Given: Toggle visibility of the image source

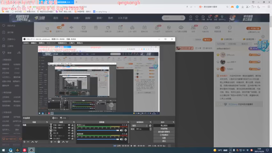Looking at the screenshot, I should 69,131.
